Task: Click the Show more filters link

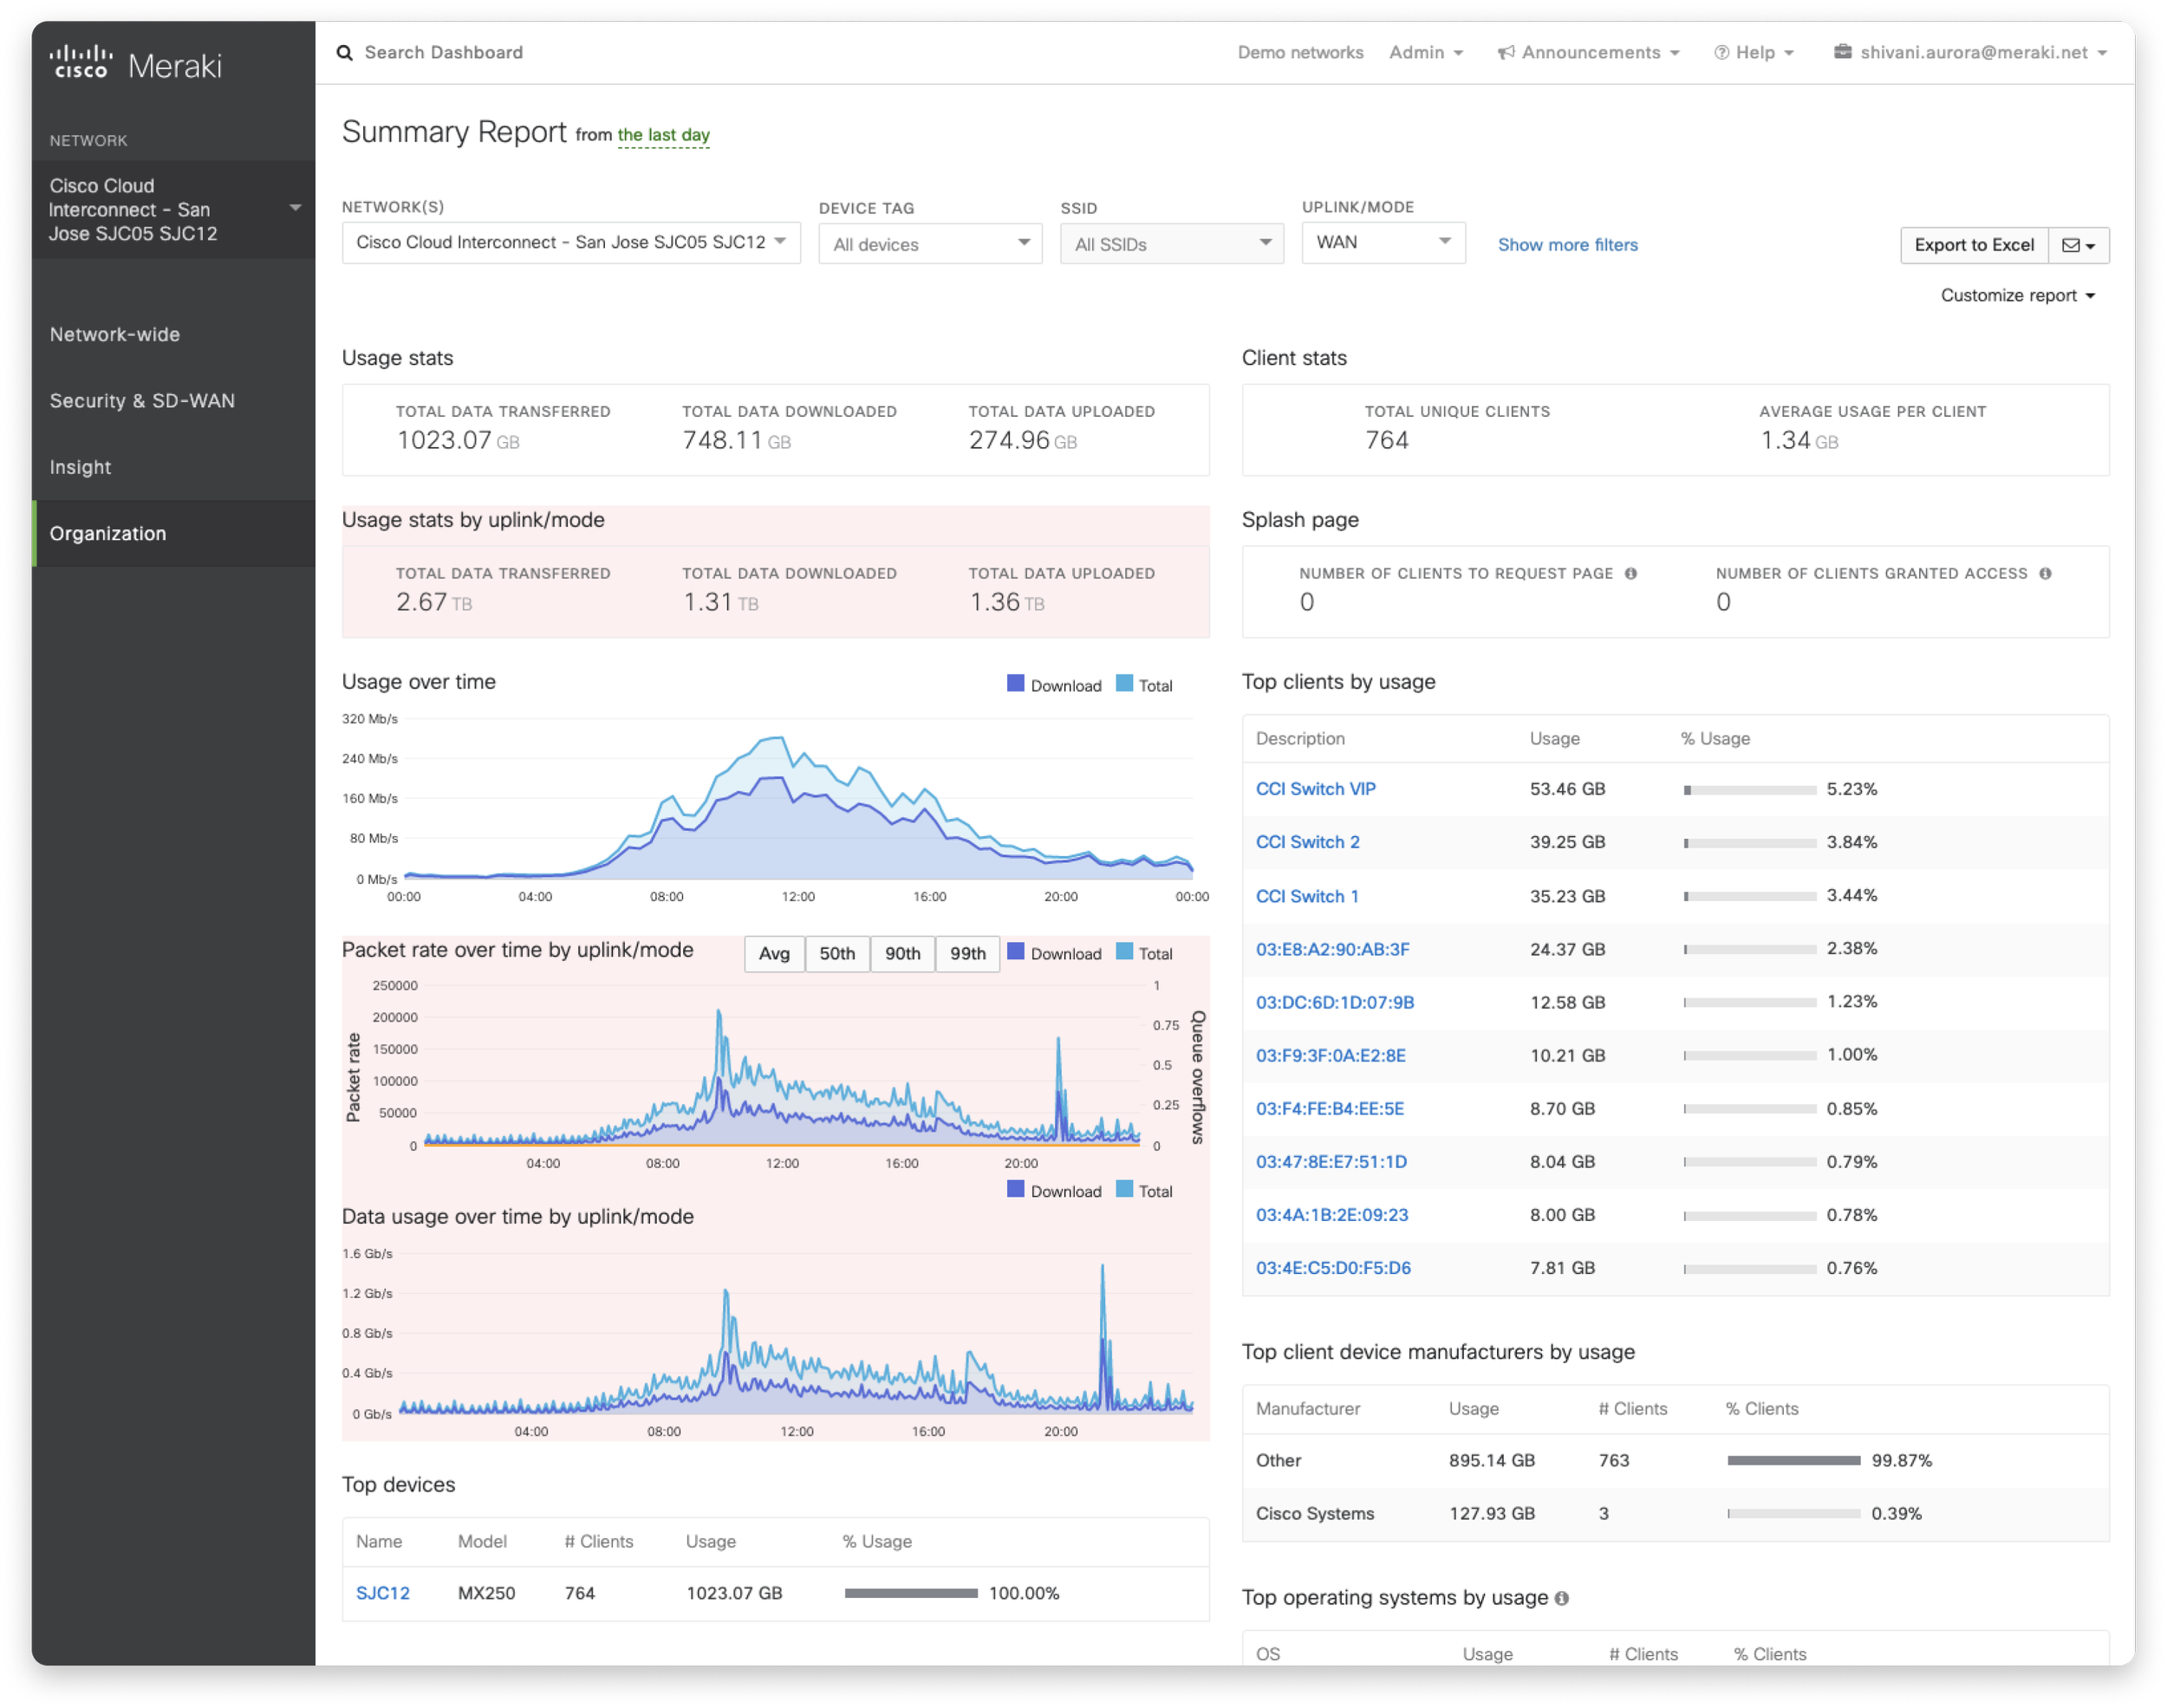Action: tap(1567, 245)
